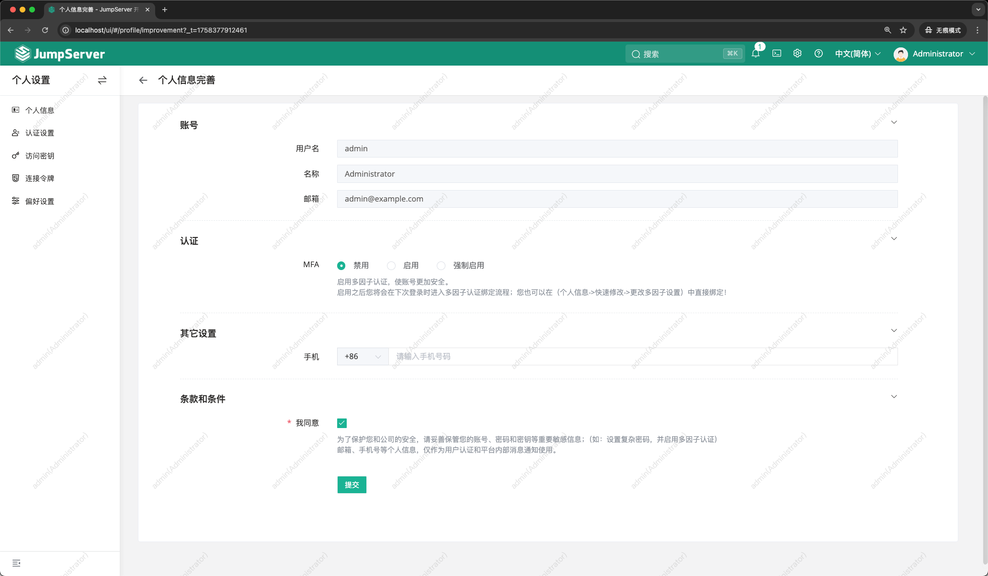The height and width of the screenshot is (576, 988).
Task: Uncheck the 我同意 agreement checkbox
Action: coord(341,423)
